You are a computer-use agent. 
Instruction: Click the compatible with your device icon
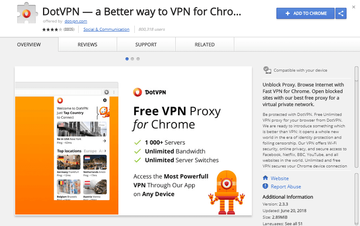coord(267,70)
